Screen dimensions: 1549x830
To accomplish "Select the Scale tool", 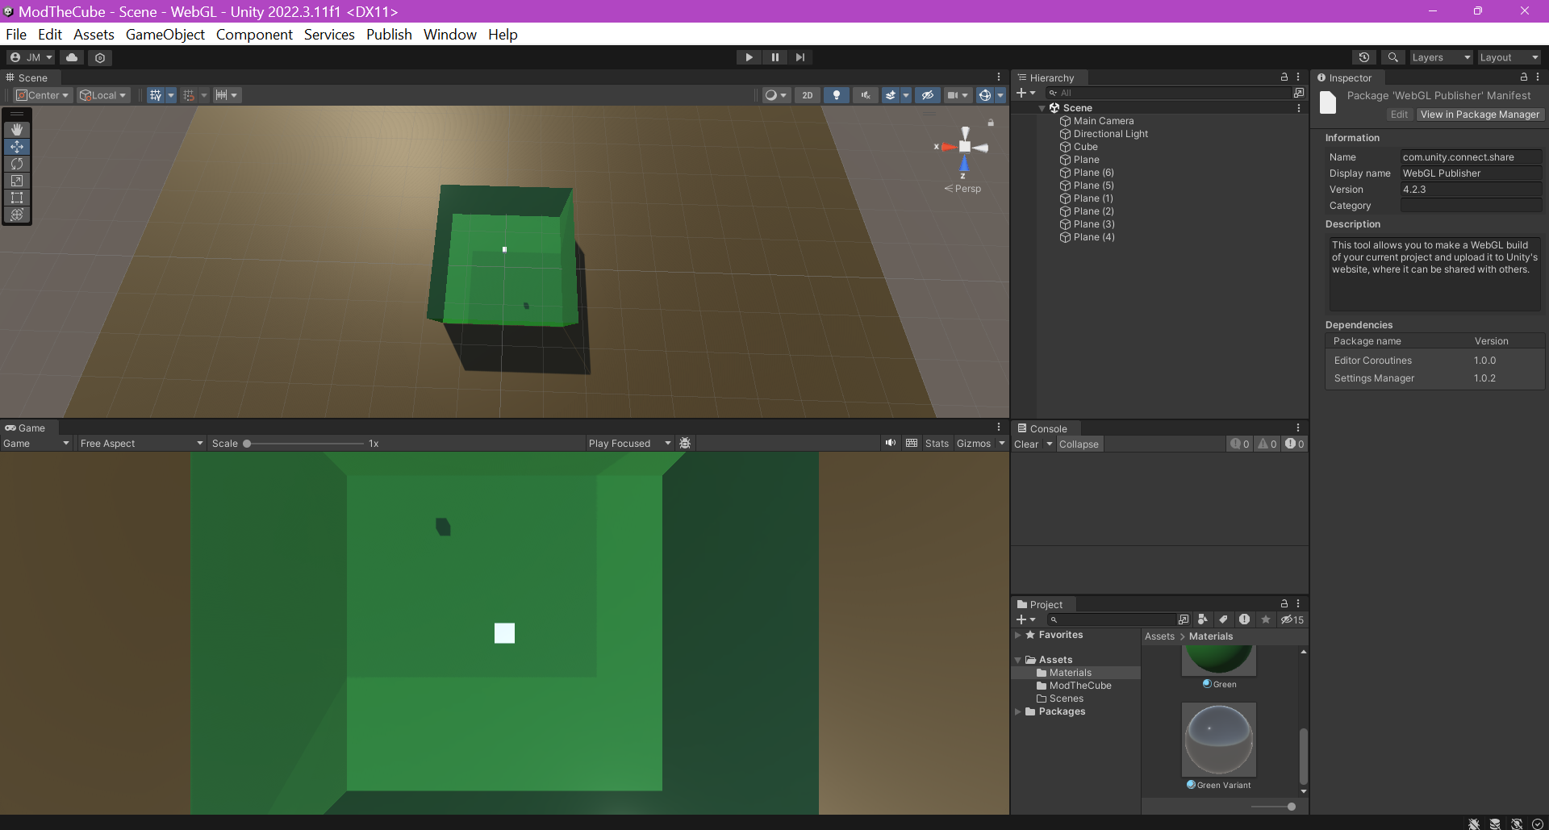I will coord(17,181).
